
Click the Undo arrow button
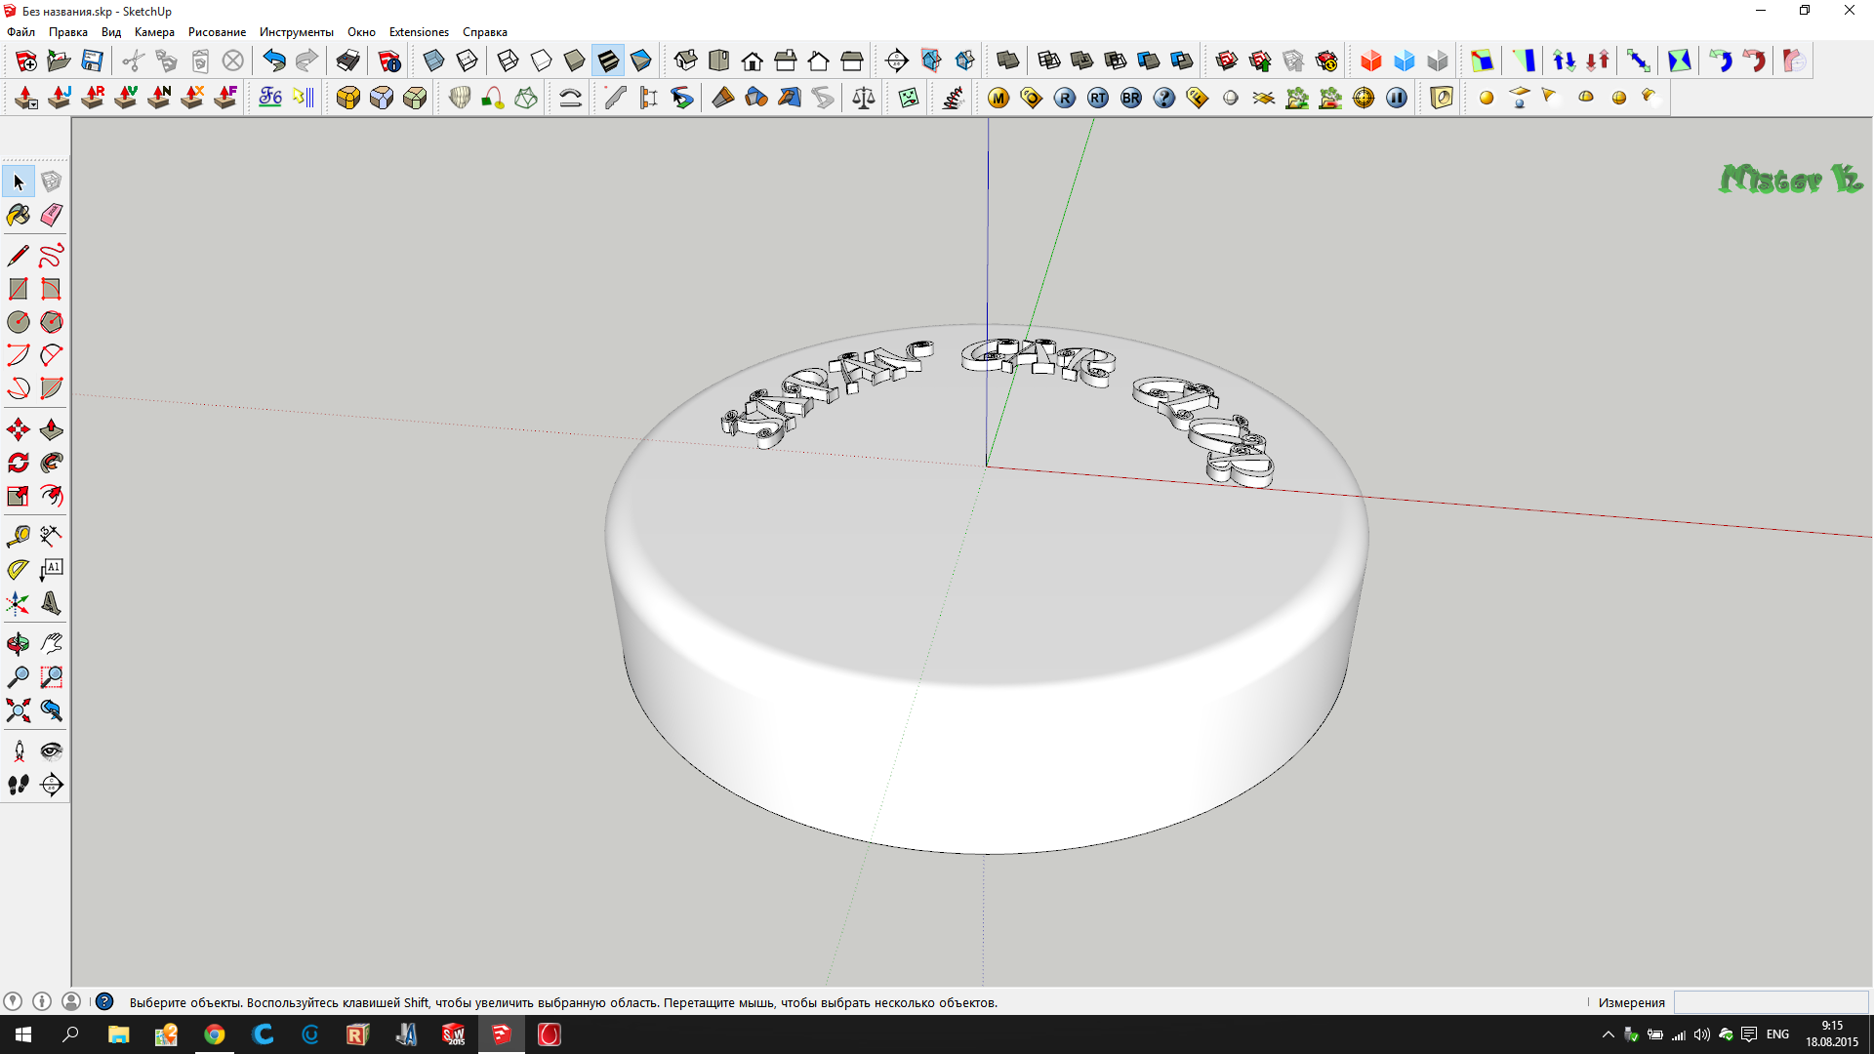point(274,61)
